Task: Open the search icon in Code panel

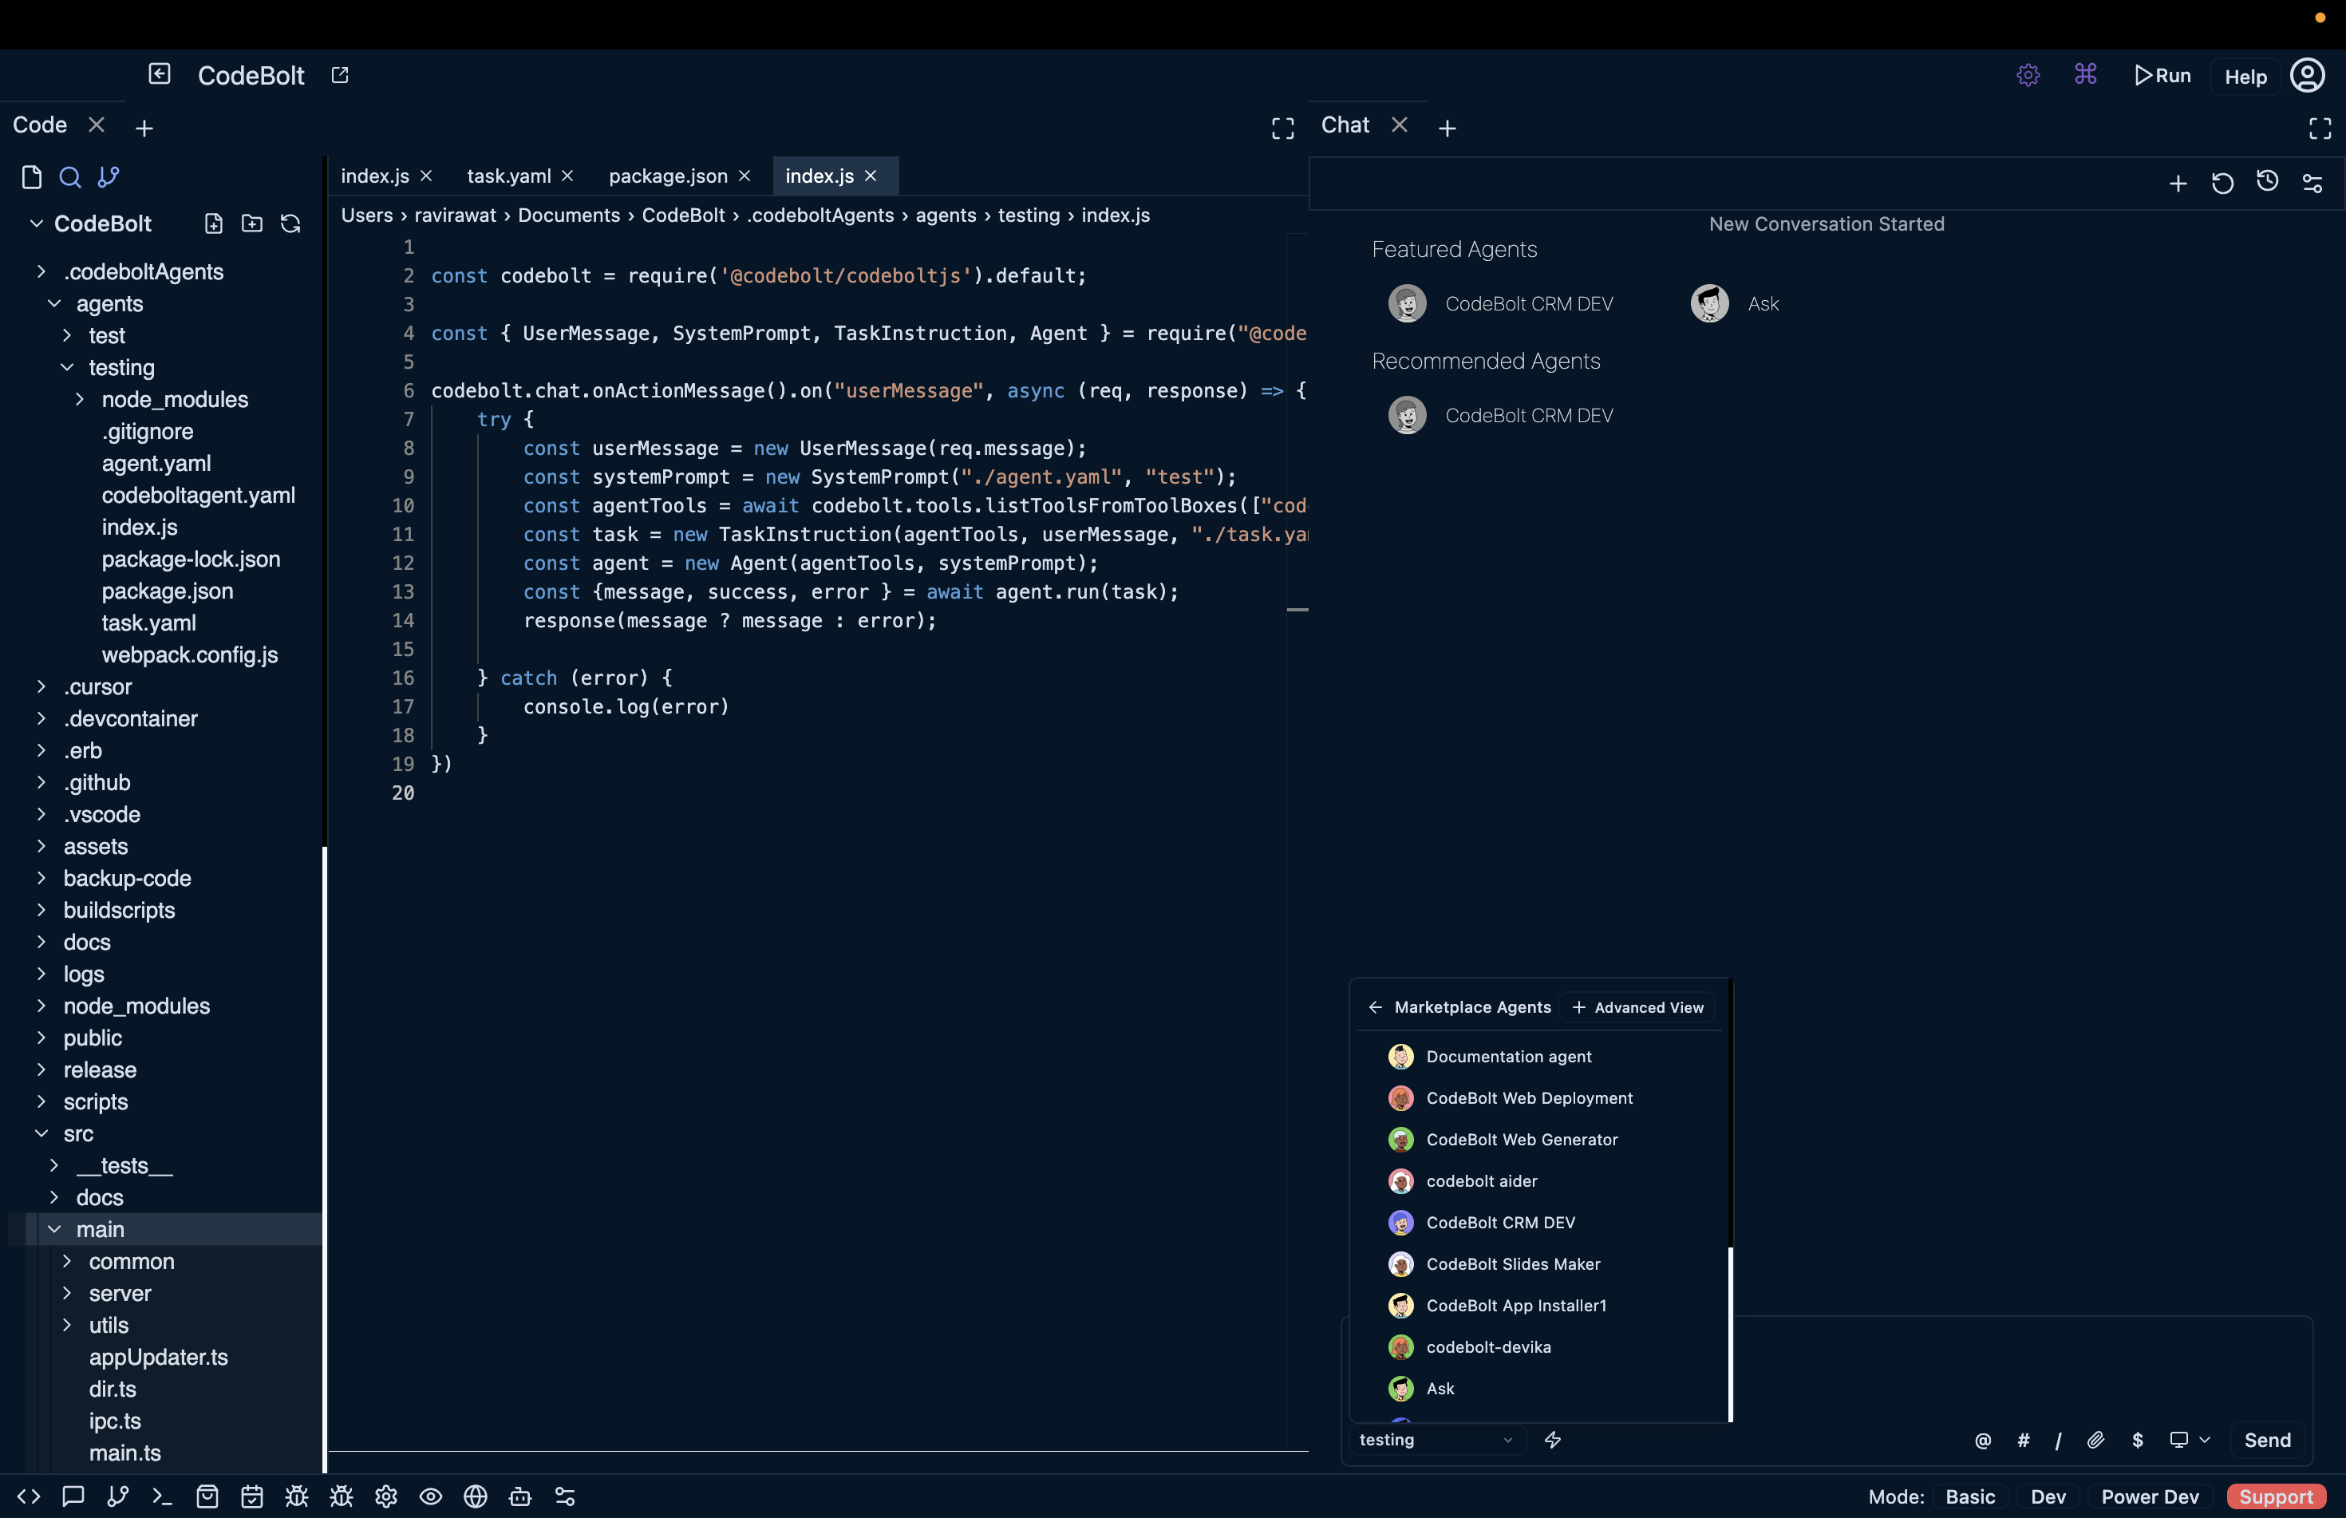Action: coord(70,176)
